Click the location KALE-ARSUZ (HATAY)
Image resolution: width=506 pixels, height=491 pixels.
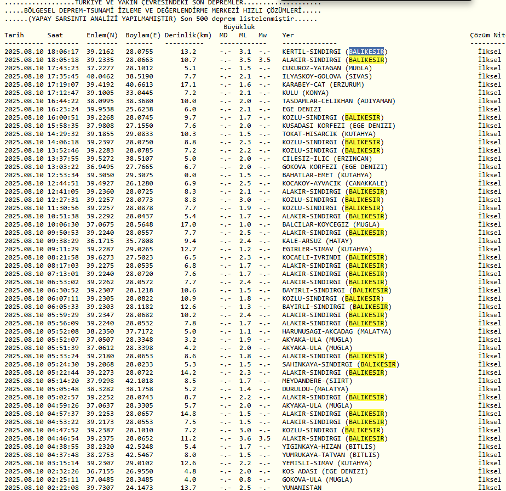(x=317, y=241)
